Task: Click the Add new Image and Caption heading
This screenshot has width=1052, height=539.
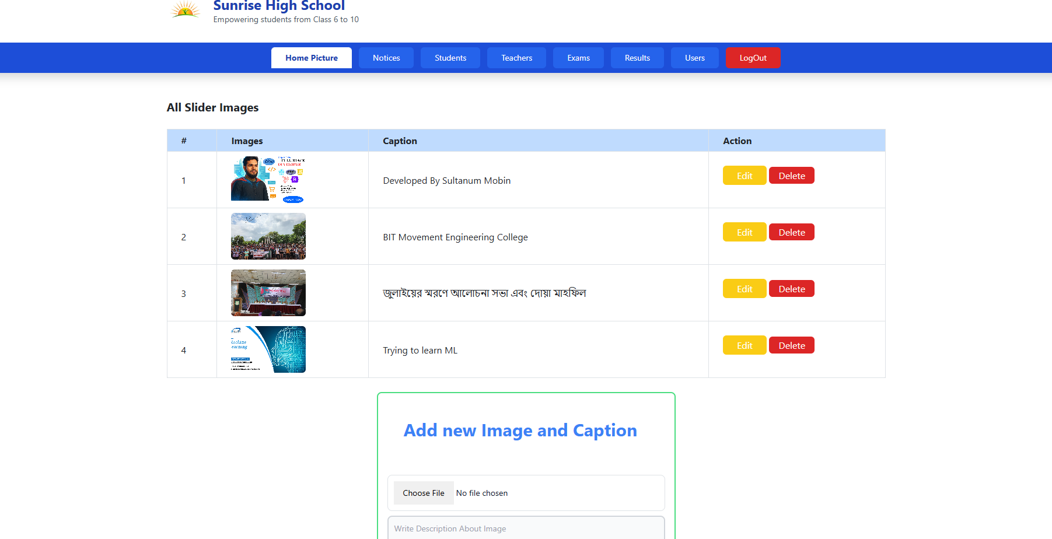Action: [x=520, y=430]
